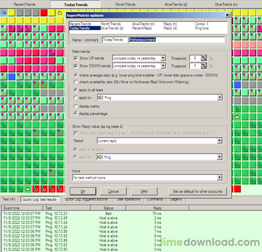Viewport: 262px width, 252px height.
Task: Click the spinner arrows for the UP trends threshold
Action: pos(204,58)
